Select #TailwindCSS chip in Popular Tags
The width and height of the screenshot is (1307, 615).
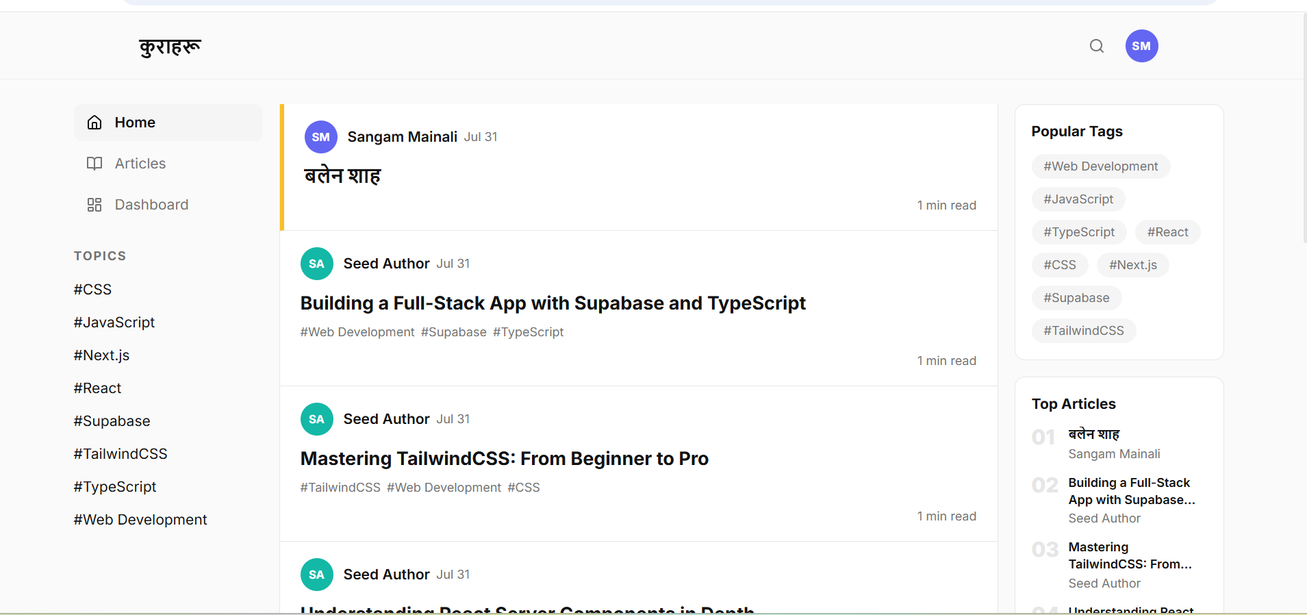[1084, 331]
